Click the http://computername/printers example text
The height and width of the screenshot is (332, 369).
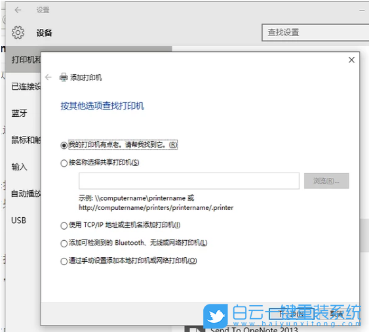click(156, 207)
